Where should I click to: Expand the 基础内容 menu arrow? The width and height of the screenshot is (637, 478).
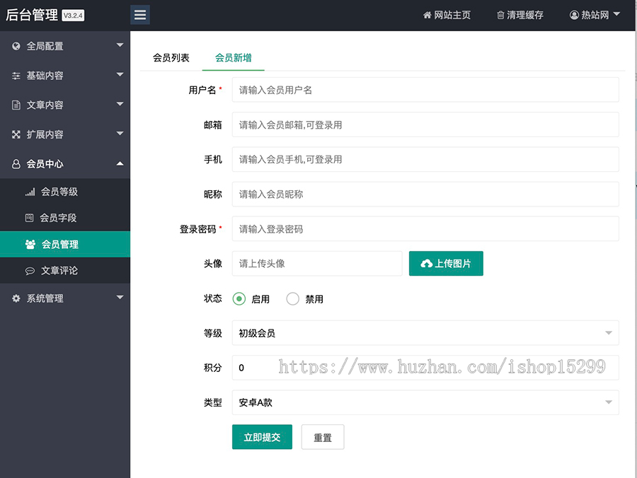point(120,75)
